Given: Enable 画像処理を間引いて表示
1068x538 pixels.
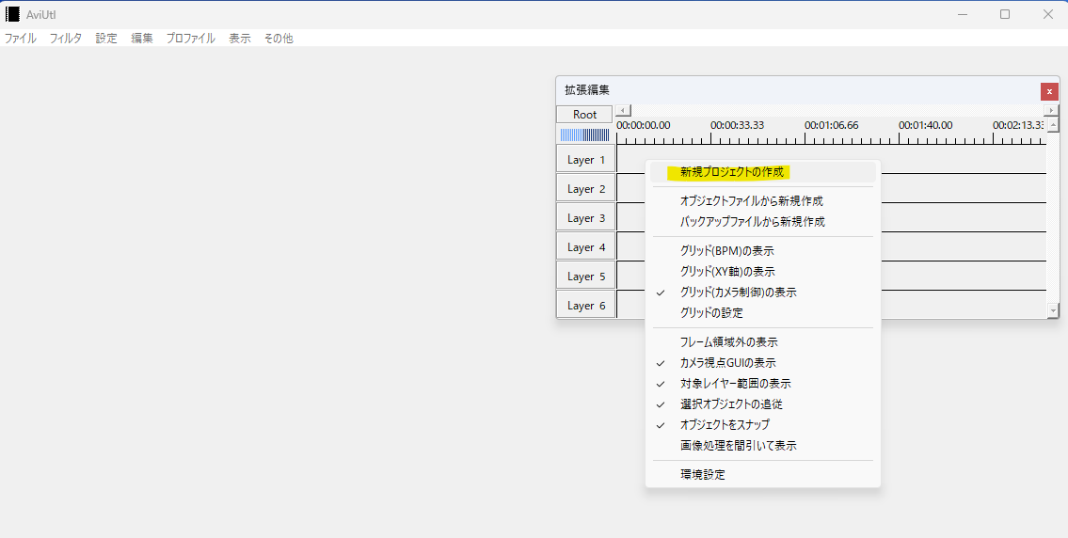Looking at the screenshot, I should 763,446.
